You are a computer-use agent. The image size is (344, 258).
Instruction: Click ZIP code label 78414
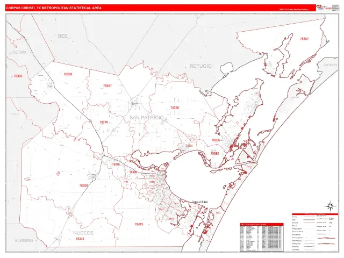coord(170,219)
